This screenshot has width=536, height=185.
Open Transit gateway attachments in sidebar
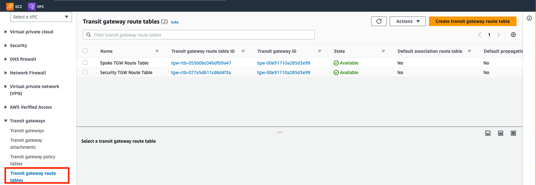(26, 144)
